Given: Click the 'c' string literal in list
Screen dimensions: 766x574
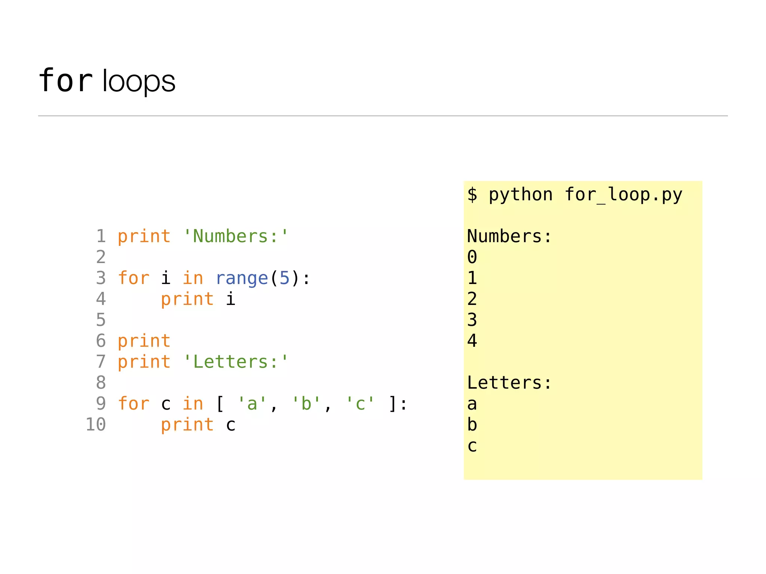Looking at the screenshot, I should (360, 404).
